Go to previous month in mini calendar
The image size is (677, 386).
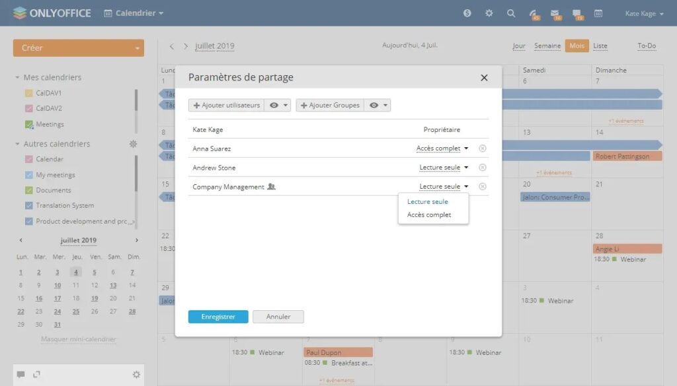tap(20, 240)
